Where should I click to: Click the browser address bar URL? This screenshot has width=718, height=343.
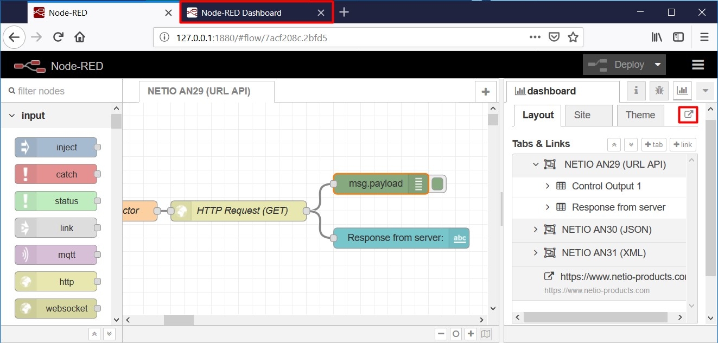(x=252, y=37)
